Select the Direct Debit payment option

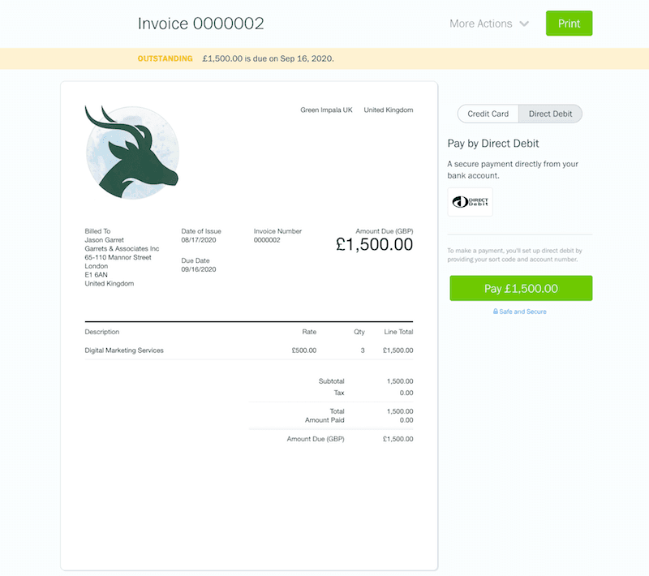[x=550, y=114]
